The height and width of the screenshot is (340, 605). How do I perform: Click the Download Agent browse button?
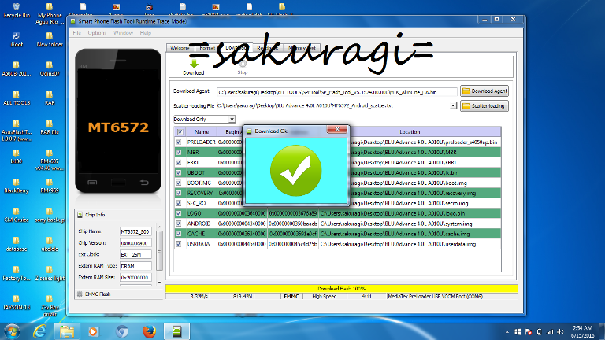point(484,91)
